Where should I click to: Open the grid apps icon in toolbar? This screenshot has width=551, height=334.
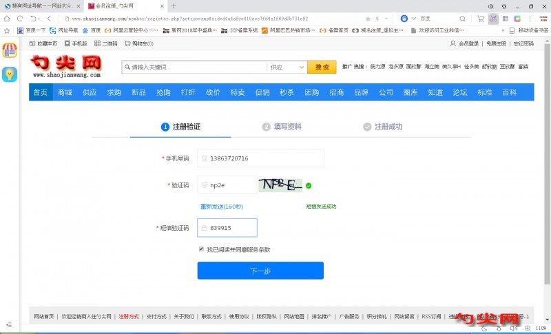tap(504, 19)
